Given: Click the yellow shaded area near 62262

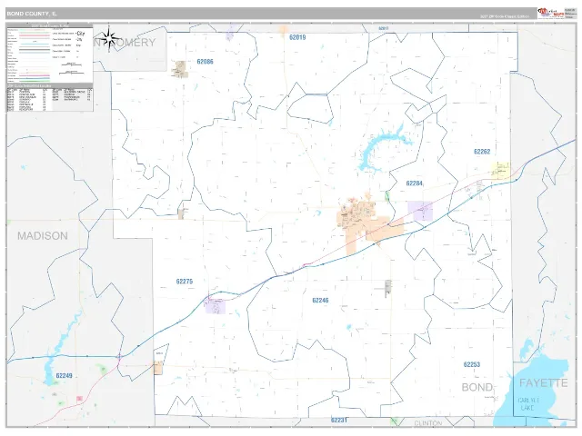Looking at the screenshot, I should tap(500, 170).
